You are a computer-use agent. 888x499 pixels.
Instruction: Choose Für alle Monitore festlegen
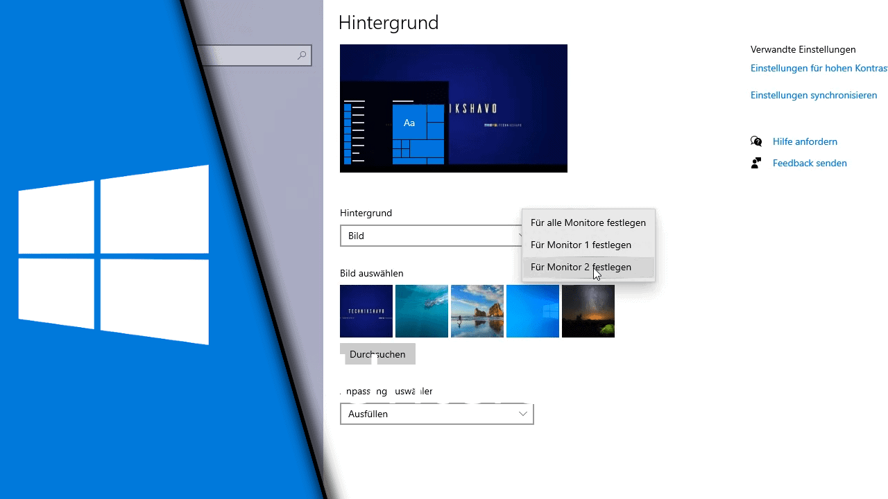point(588,222)
